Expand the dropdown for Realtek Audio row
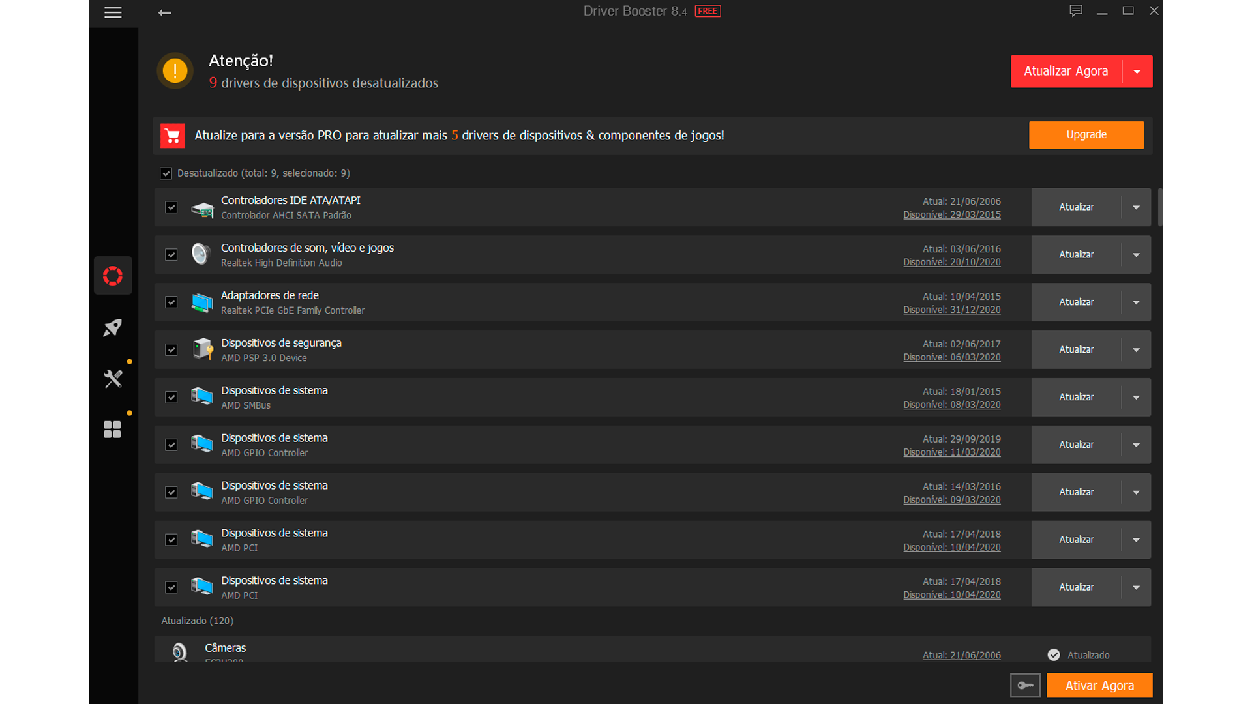 tap(1136, 255)
